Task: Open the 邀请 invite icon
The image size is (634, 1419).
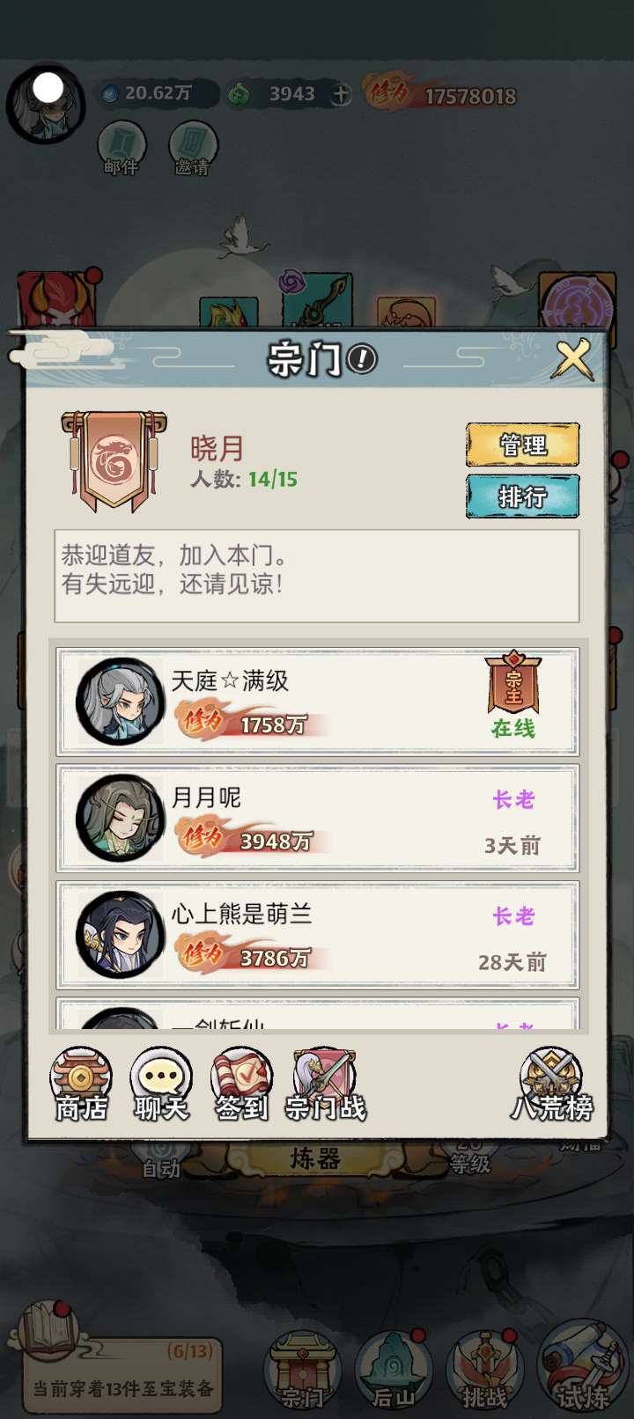Action: click(x=192, y=149)
